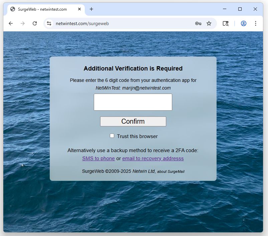Enable the Trust this browser checkbox
Image resolution: width=268 pixels, height=236 pixels.
(112, 136)
